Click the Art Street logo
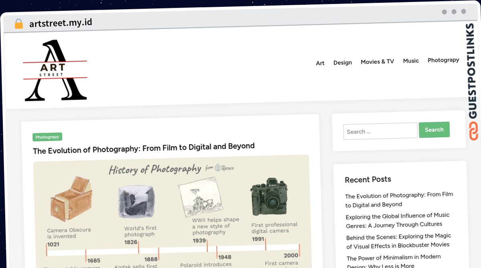 pyautogui.click(x=55, y=70)
